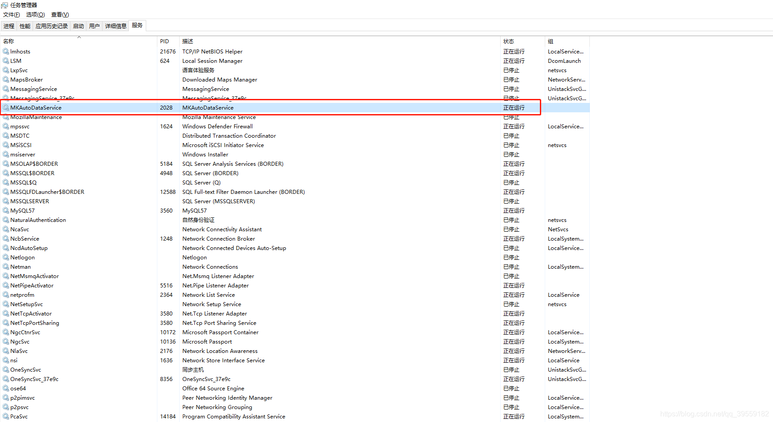Image resolution: width=773 pixels, height=422 pixels.
Task: Click the gear icon beside NaturalAuthentication
Action: point(6,220)
